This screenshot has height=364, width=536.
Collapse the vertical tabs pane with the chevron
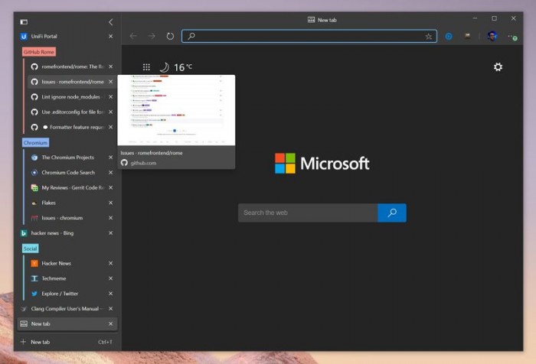pos(110,22)
